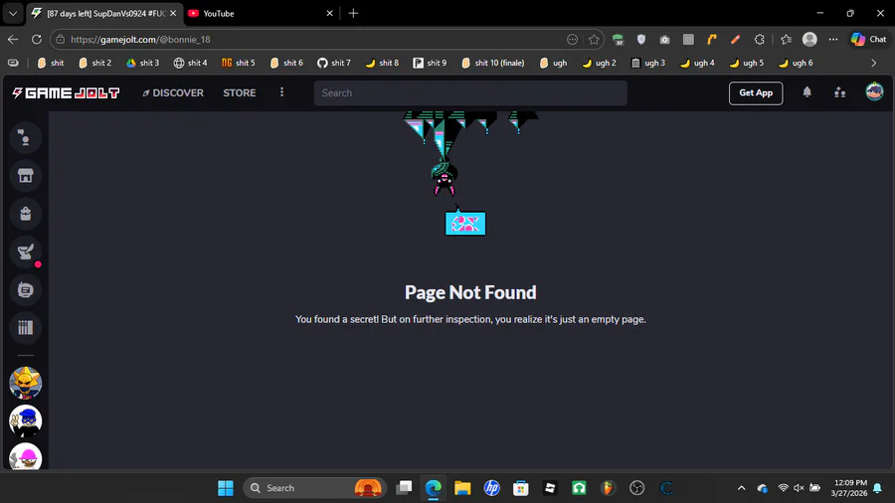895x503 pixels.
Task: Open the clock showing 12:09 PM
Action: 849,488
